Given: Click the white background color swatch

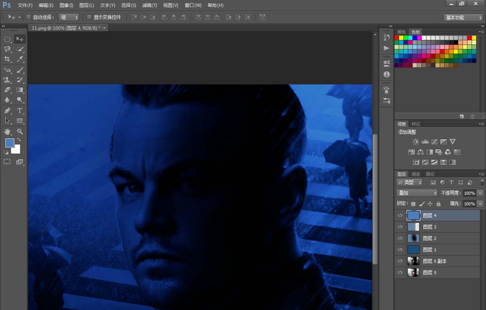Looking at the screenshot, I should click(x=17, y=150).
